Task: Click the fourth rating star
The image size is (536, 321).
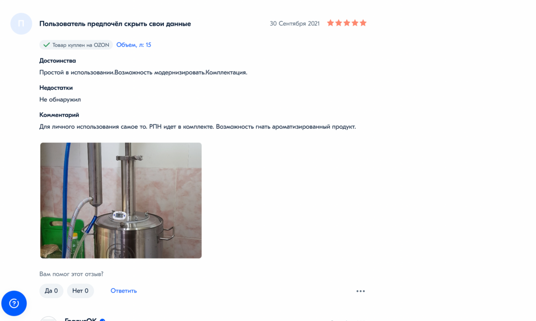Action: [x=355, y=23]
